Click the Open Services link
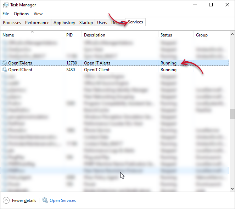 point(63,200)
